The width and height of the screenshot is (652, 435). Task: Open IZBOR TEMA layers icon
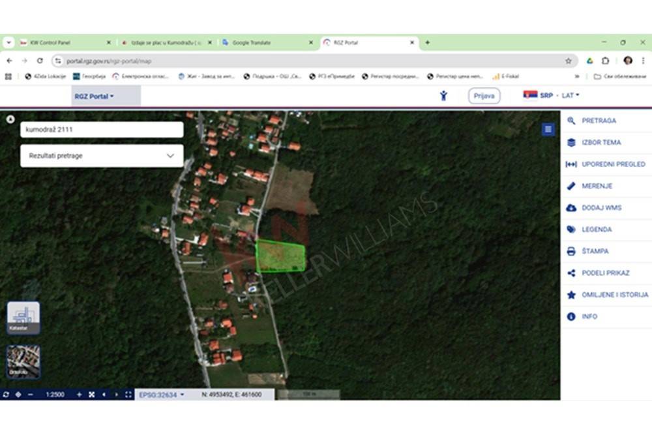(571, 142)
